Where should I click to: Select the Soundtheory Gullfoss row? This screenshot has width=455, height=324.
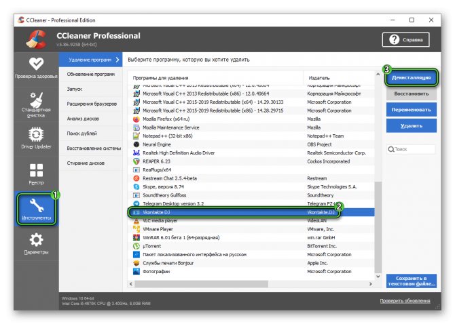[x=251, y=195]
